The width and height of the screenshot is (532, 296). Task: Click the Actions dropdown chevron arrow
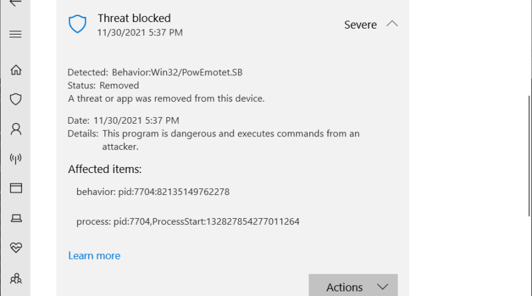coord(382,287)
